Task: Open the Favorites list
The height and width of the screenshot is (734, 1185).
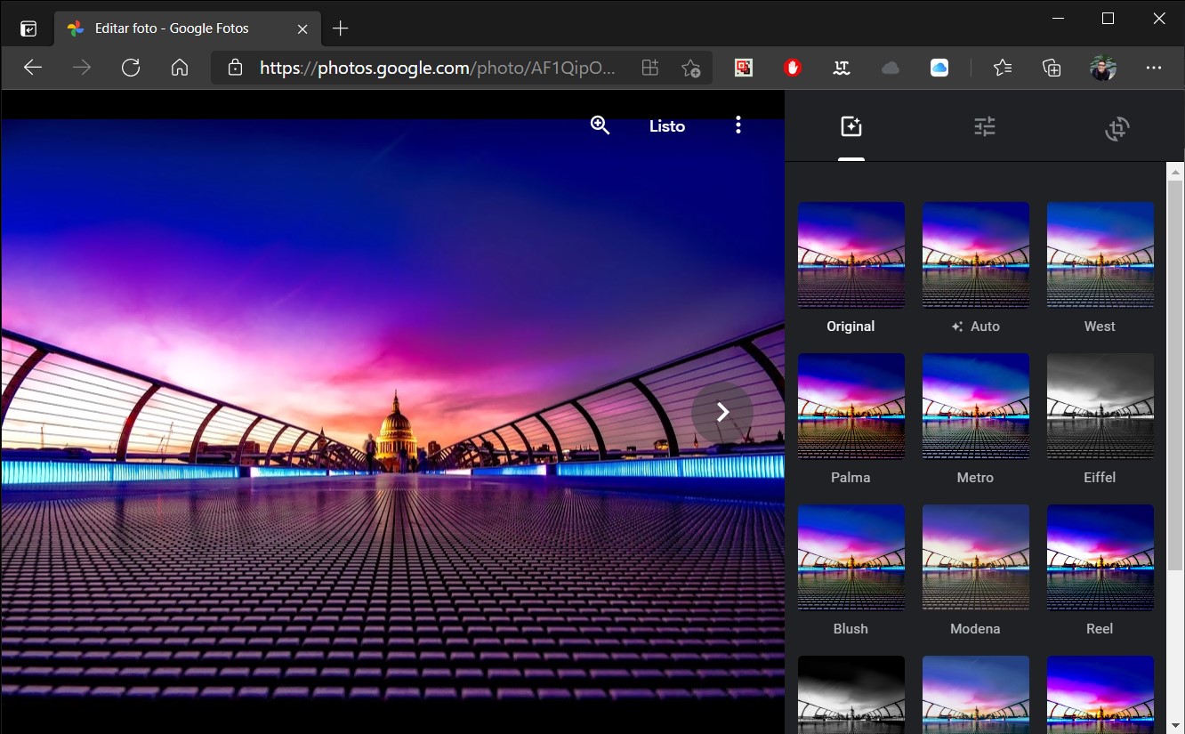Action: point(1003,68)
